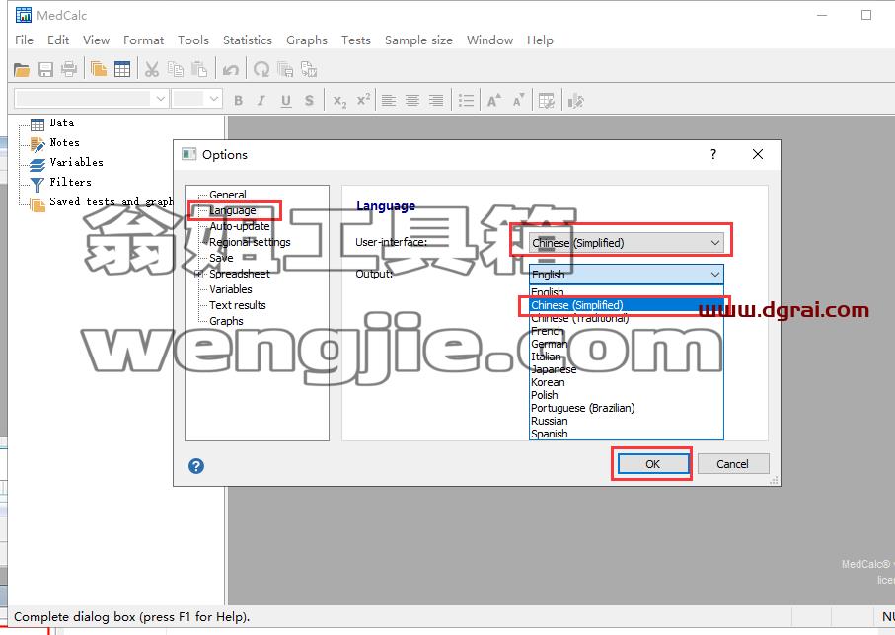Select Regional settings in options tree

250,242
